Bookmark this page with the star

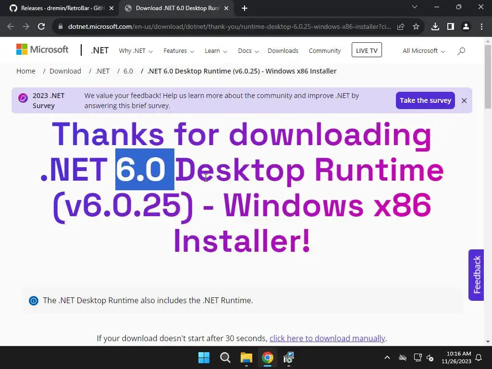pyautogui.click(x=416, y=27)
